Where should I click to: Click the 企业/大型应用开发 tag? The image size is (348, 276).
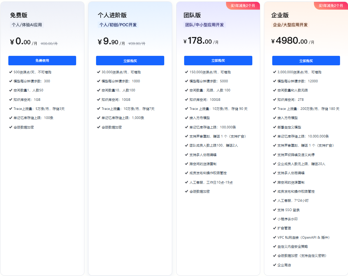click(x=290, y=25)
